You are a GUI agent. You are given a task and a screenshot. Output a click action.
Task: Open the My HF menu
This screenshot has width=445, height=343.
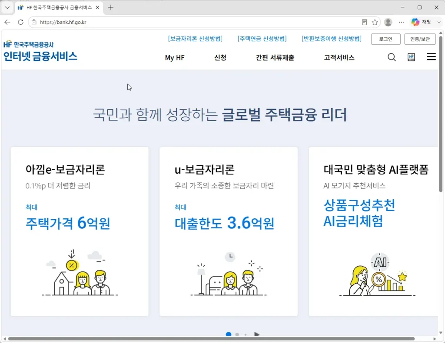point(175,58)
